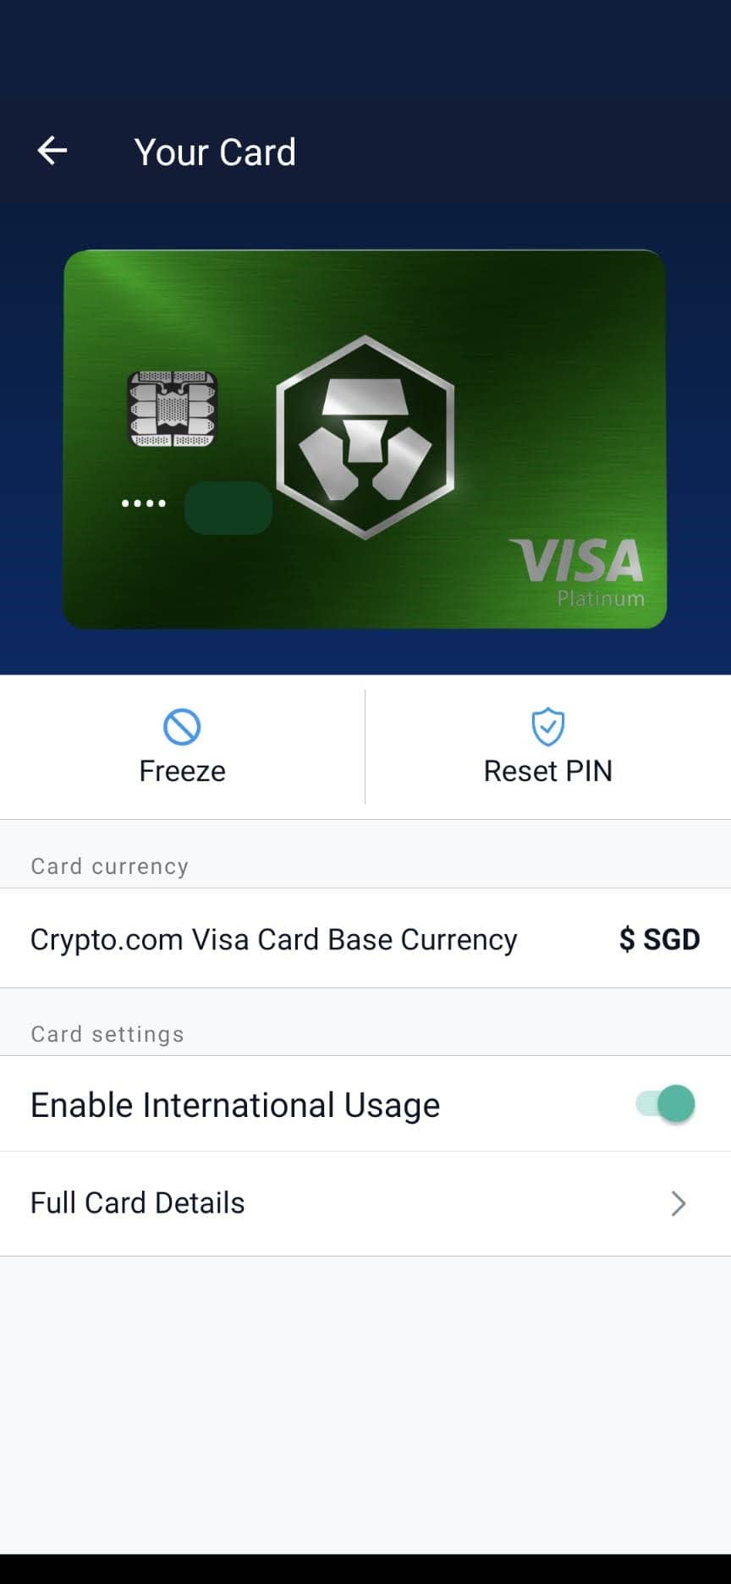731x1584 pixels.
Task: Tap the Enable International Usage label
Action: [235, 1105]
